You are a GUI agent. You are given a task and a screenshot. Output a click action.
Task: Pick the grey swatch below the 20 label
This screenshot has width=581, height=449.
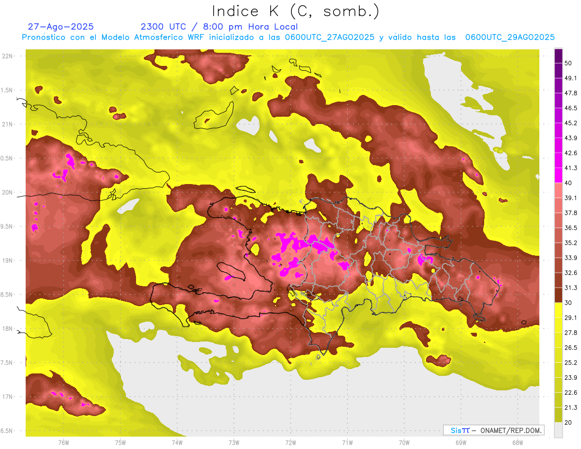(x=558, y=430)
